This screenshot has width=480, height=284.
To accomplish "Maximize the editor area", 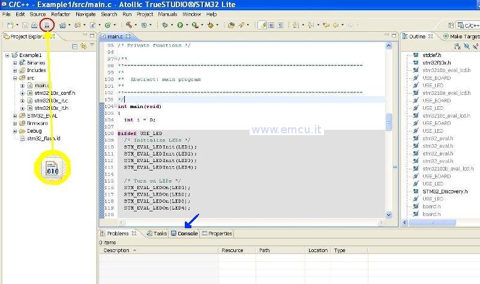I will tap(394, 35).
